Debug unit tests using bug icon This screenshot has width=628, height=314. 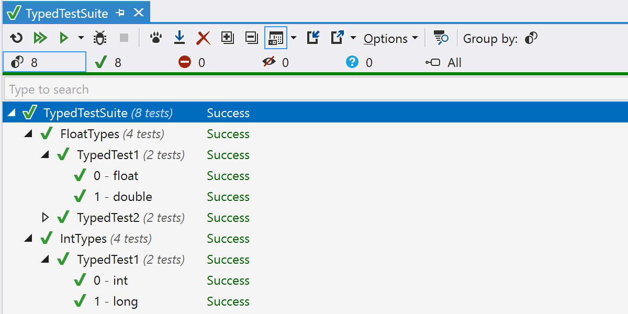coord(99,38)
